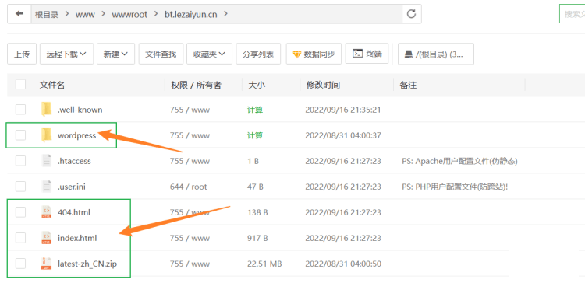Open file name index.html
585x283 pixels.
click(77, 238)
